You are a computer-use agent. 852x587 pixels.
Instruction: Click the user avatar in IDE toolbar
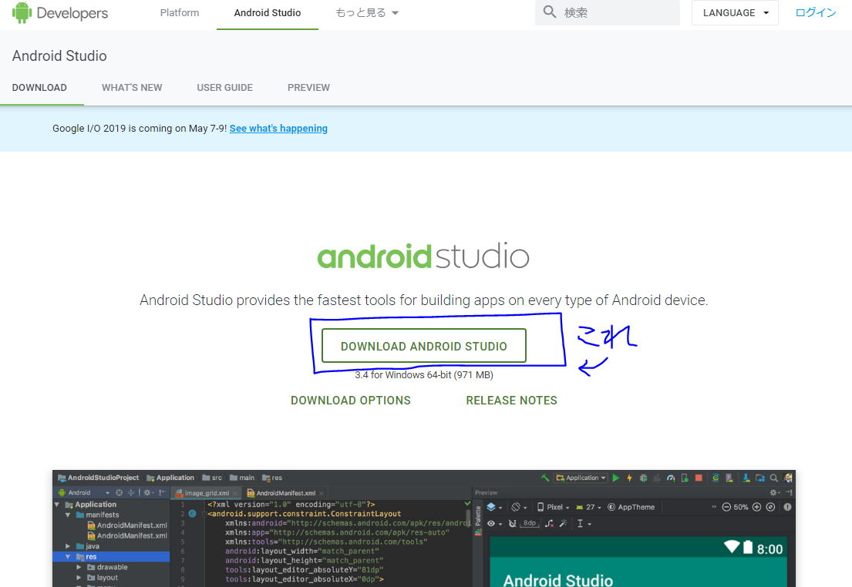pos(788,478)
